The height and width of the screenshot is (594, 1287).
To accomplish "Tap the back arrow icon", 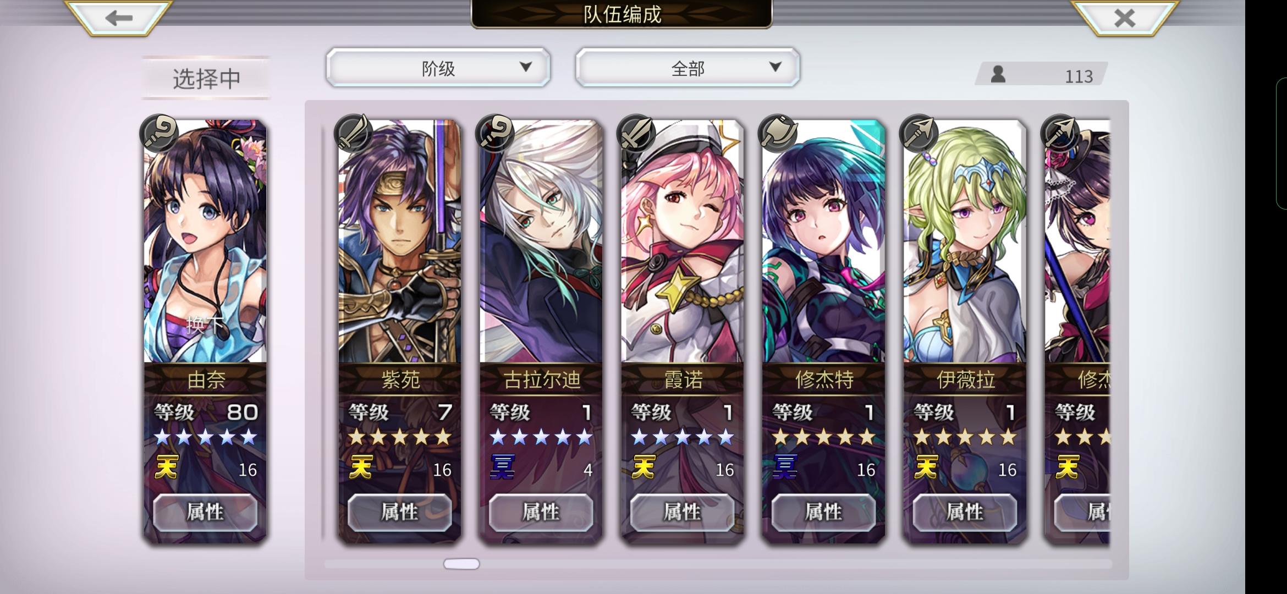I will coord(119,18).
